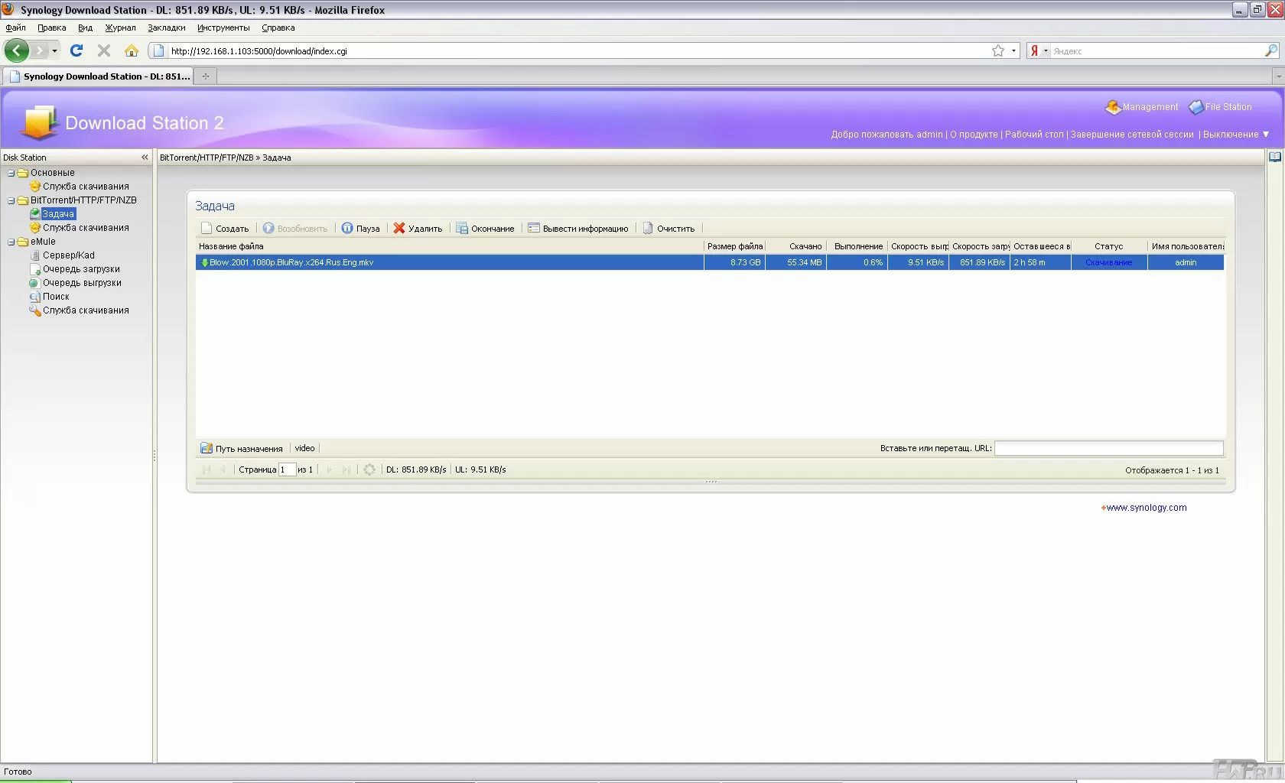Open Management from the header
Screen dimensions: 1285x783
[x=1142, y=107]
